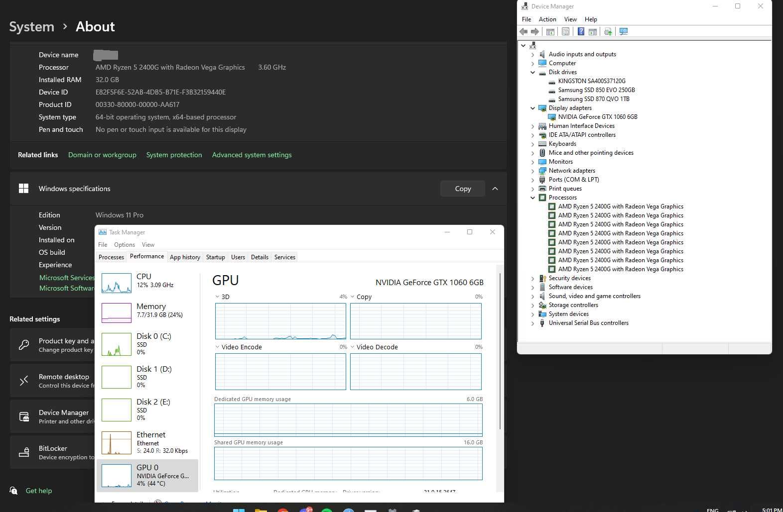The image size is (783, 512).
Task: Open the 3D engine graph dropdown
Action: click(217, 297)
